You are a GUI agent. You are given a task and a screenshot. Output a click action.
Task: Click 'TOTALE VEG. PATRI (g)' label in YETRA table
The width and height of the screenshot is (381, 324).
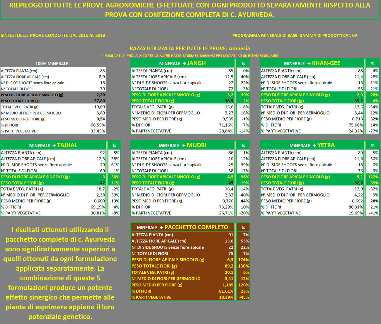tap(282, 189)
